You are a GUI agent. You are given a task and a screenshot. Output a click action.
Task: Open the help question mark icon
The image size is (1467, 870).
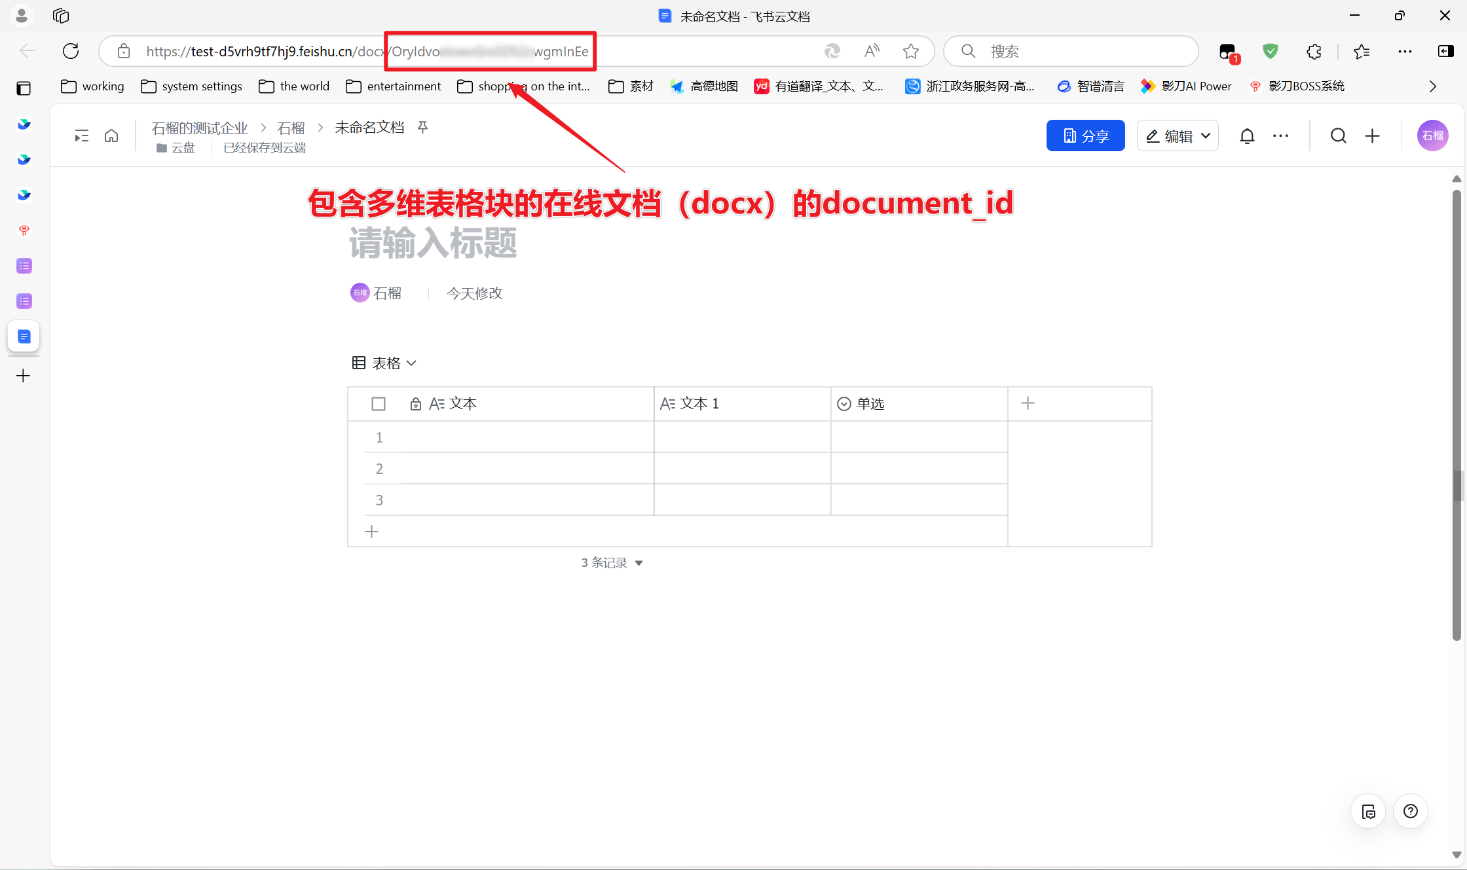pyautogui.click(x=1410, y=811)
